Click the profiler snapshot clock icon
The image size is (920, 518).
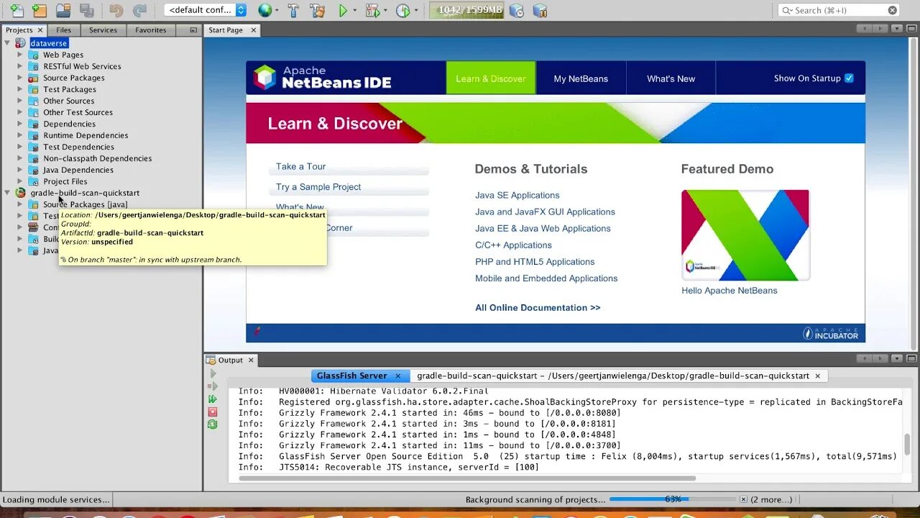516,10
